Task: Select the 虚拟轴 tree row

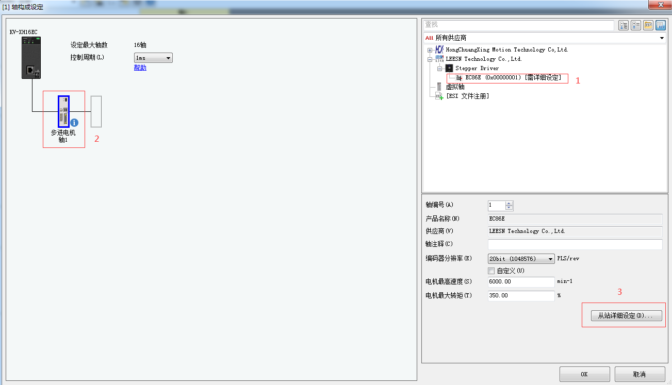Action: pos(455,87)
